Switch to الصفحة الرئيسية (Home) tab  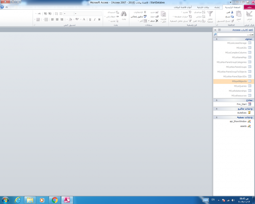tap(233, 7)
